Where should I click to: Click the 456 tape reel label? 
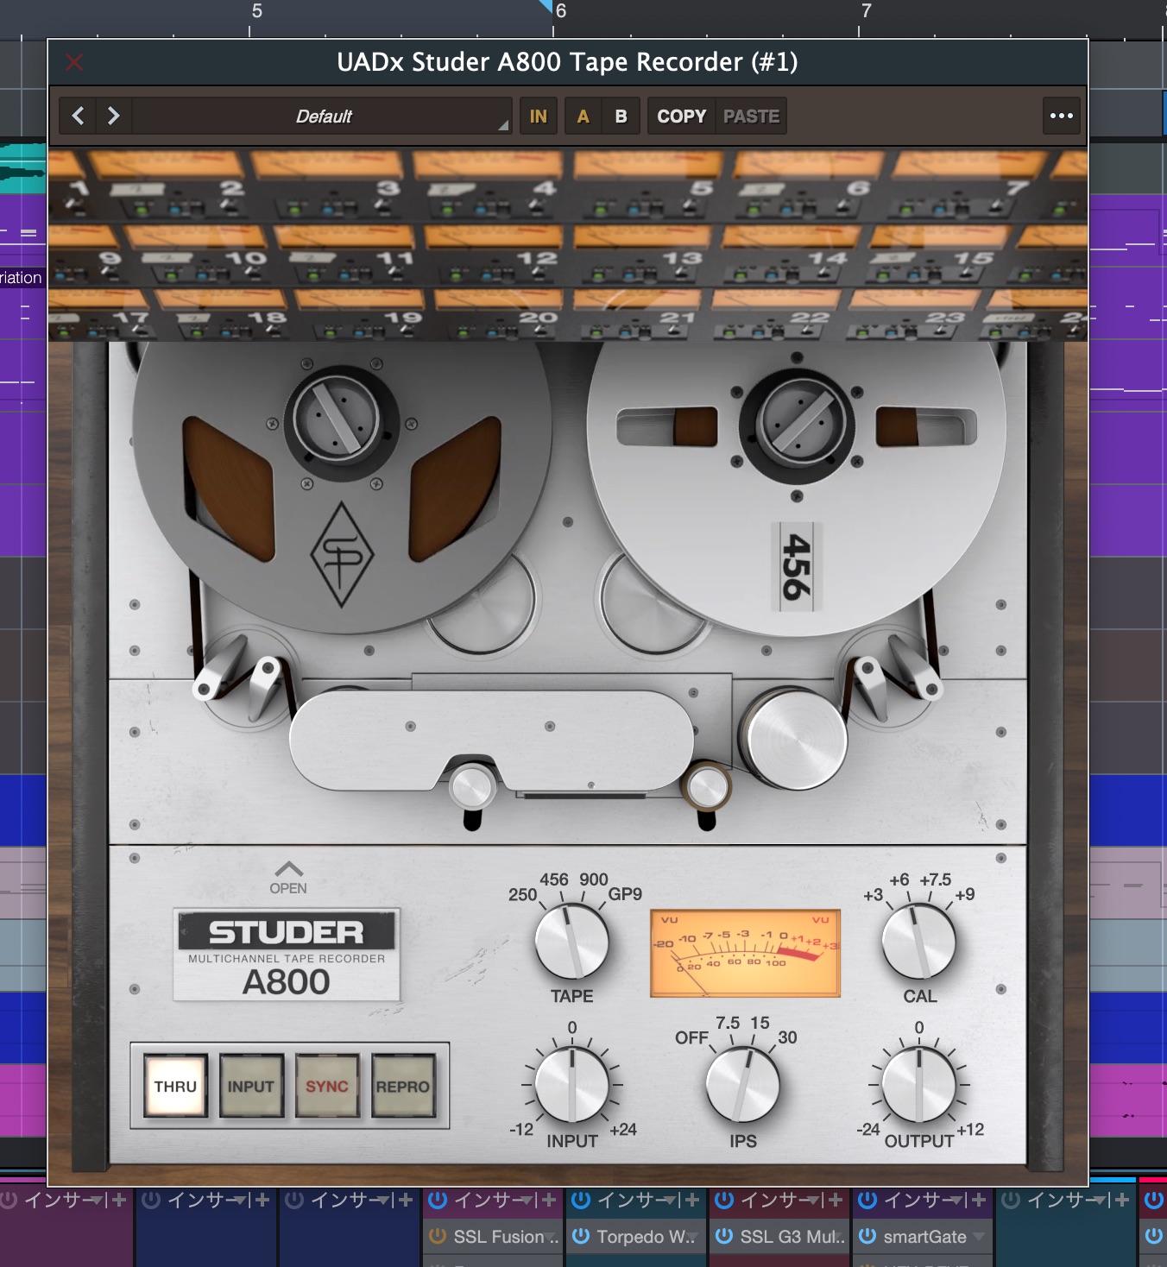[796, 566]
